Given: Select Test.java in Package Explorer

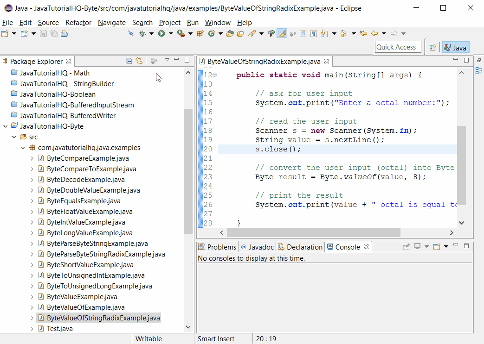Looking at the screenshot, I should [55, 328].
